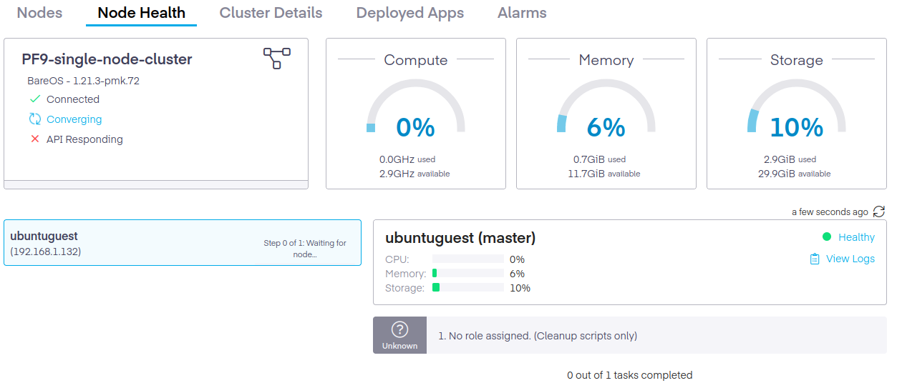The image size is (897, 388).
Task: Click the '0.0GHz used' text
Action: pos(407,159)
